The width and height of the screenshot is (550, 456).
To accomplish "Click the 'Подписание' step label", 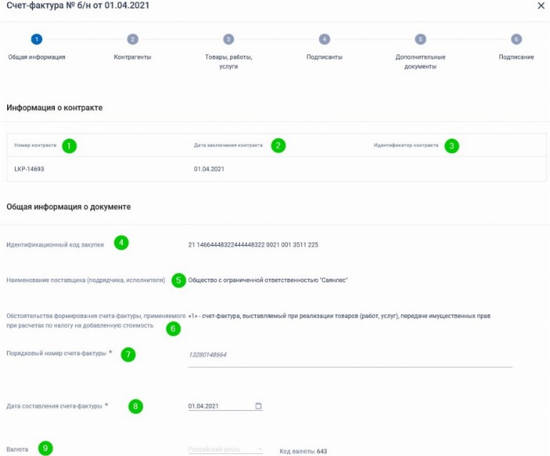I will (516, 57).
